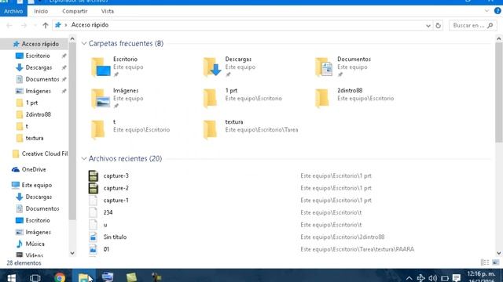
Task: Click the blue help question mark icon
Action: (x=497, y=10)
